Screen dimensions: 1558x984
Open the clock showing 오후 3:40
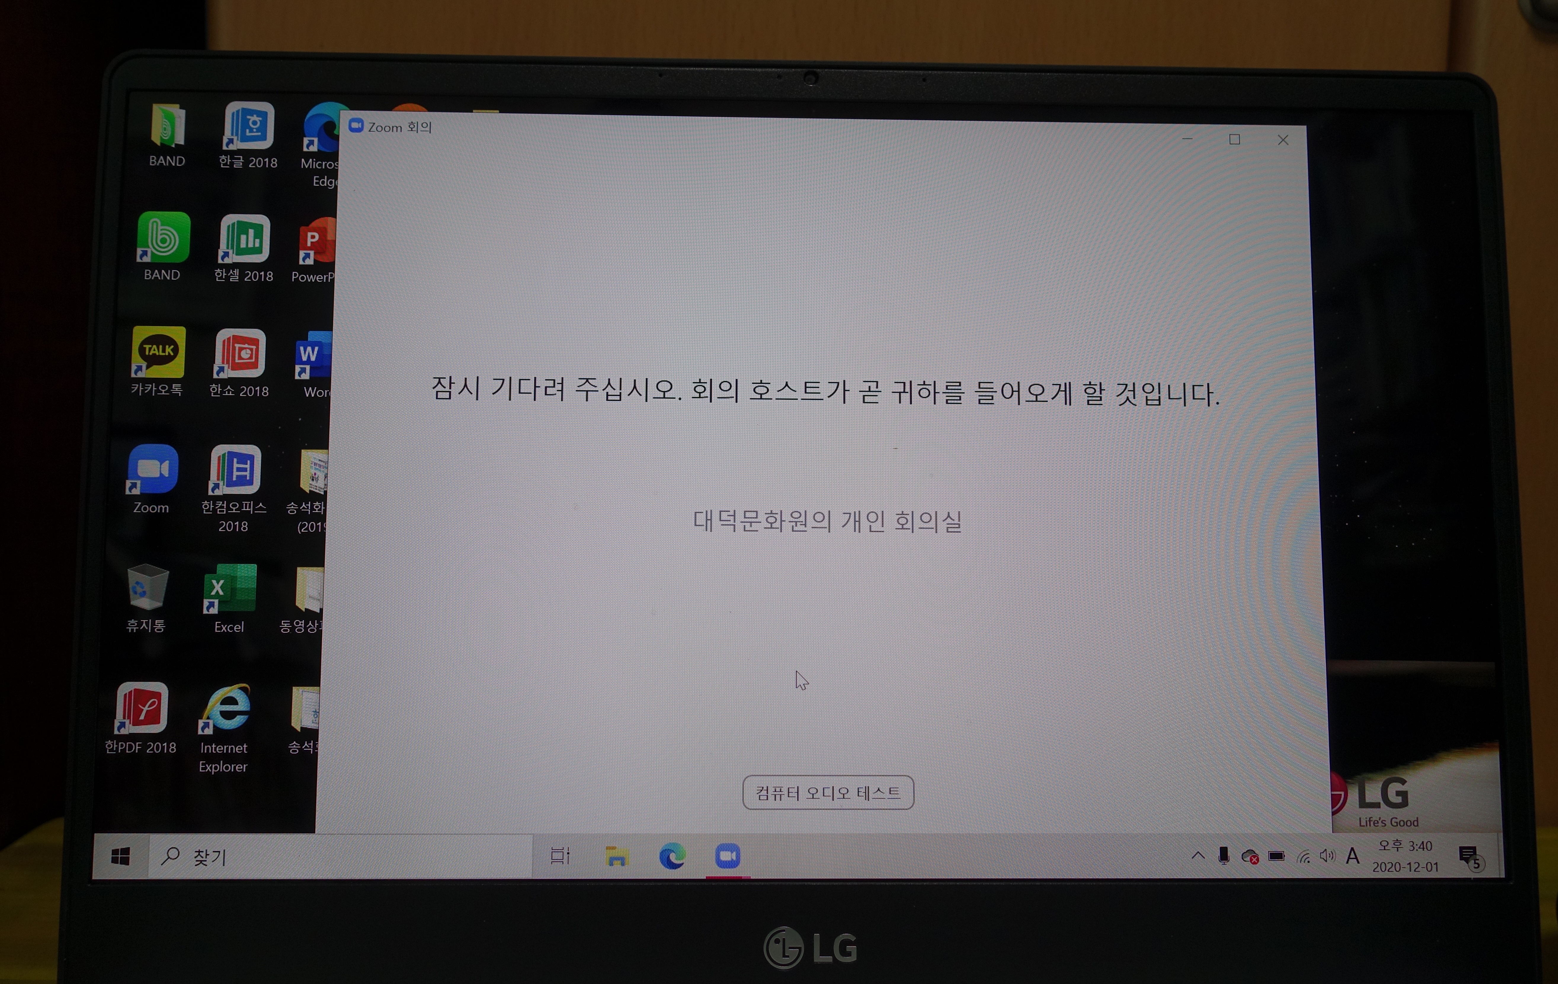coord(1405,856)
